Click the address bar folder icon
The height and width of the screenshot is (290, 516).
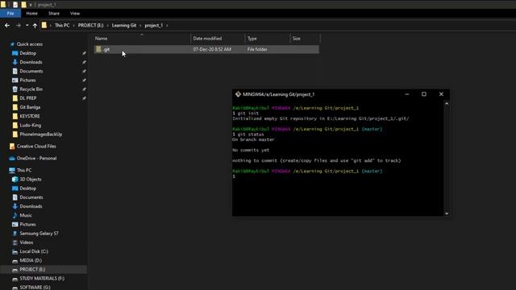pyautogui.click(x=44, y=25)
